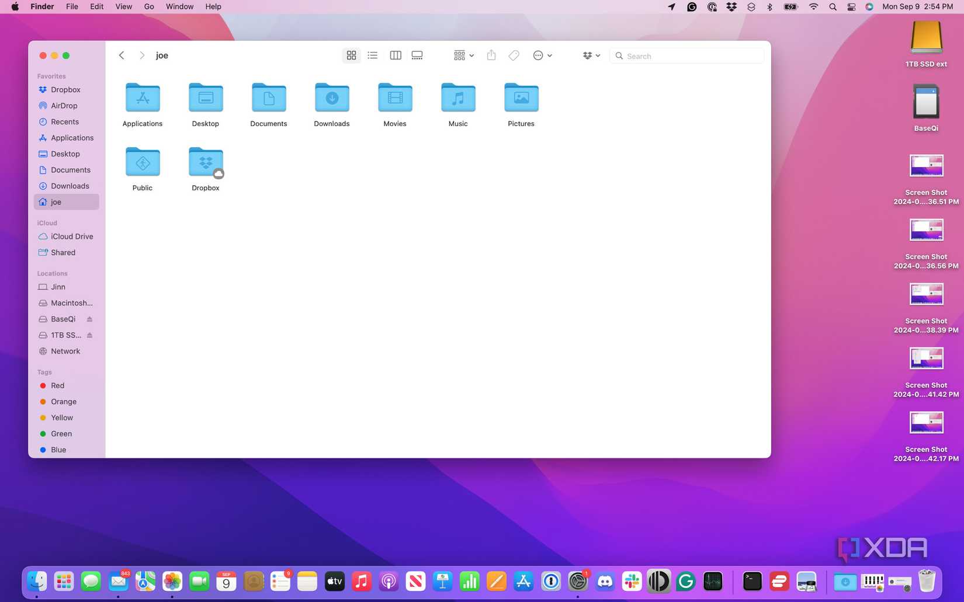Viewport: 964px width, 602px height.
Task: Switch Finder to gallery view
Action: click(417, 55)
